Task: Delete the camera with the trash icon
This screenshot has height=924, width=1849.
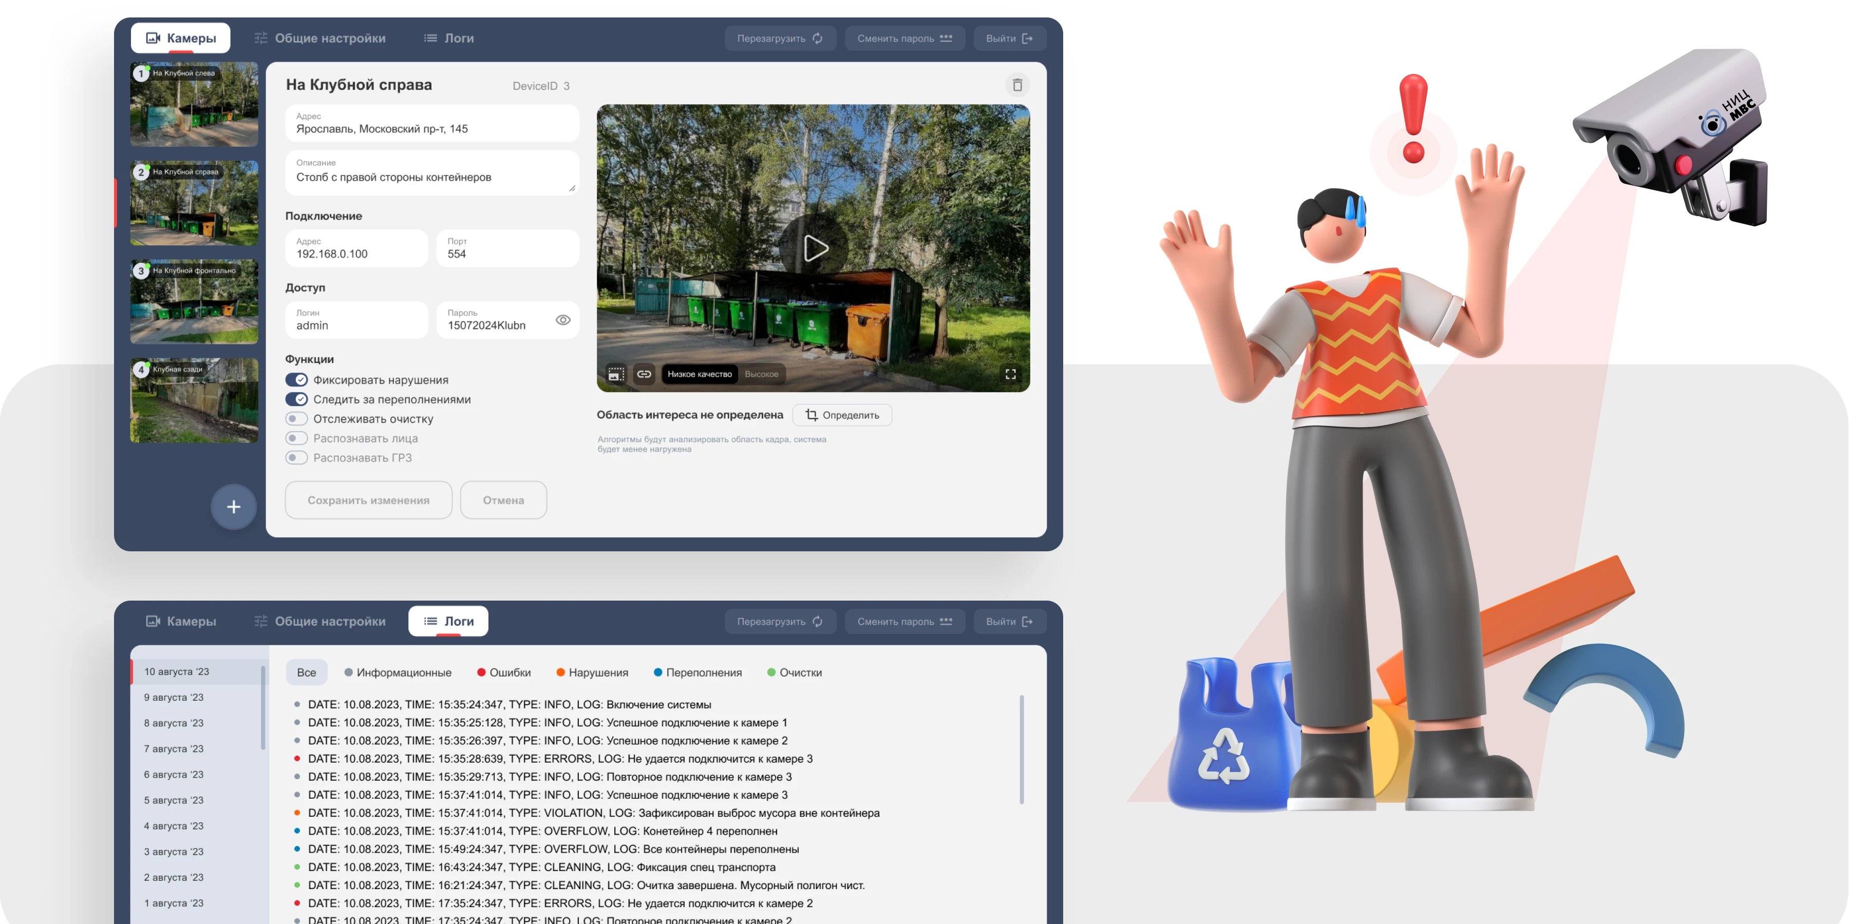Action: (x=1017, y=85)
